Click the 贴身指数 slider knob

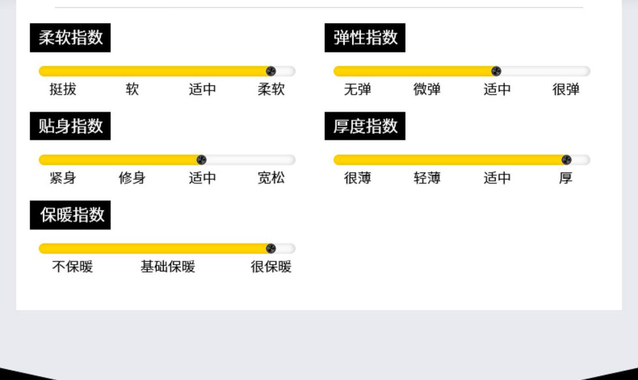point(202,160)
